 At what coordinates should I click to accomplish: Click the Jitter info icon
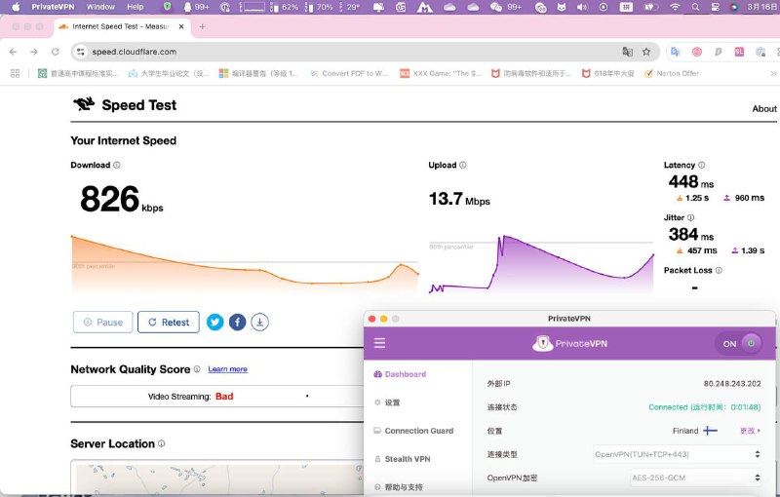[x=690, y=217]
